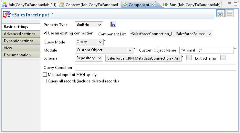
Task: Close the Component tab
Action: point(153,5)
